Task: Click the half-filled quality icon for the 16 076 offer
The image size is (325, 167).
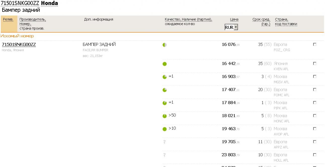Action: 165,45
